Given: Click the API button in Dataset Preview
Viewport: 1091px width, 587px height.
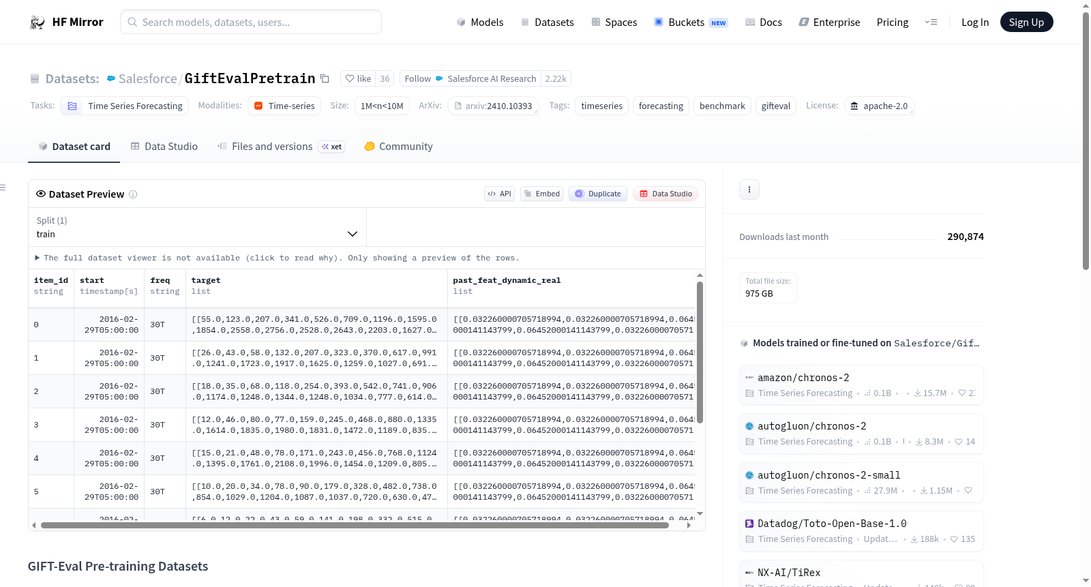Looking at the screenshot, I should [499, 194].
